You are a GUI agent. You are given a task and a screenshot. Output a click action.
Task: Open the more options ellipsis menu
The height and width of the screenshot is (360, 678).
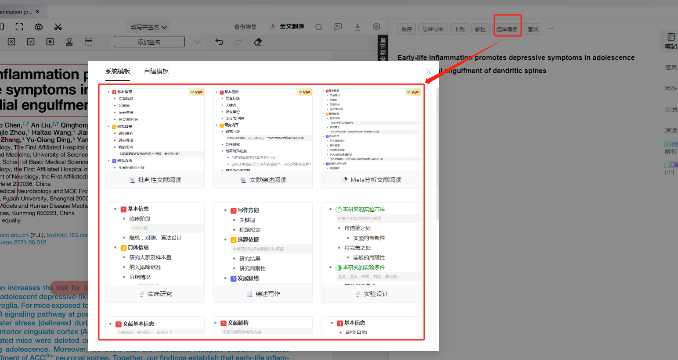(551, 29)
